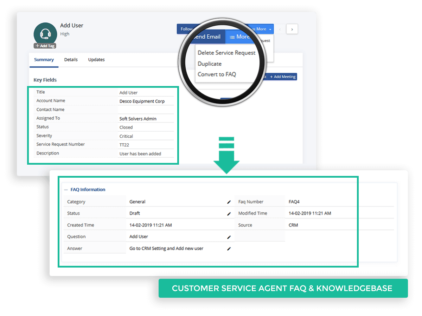Click the Question value Add User
Screen dimensions: 422x316
139,237
